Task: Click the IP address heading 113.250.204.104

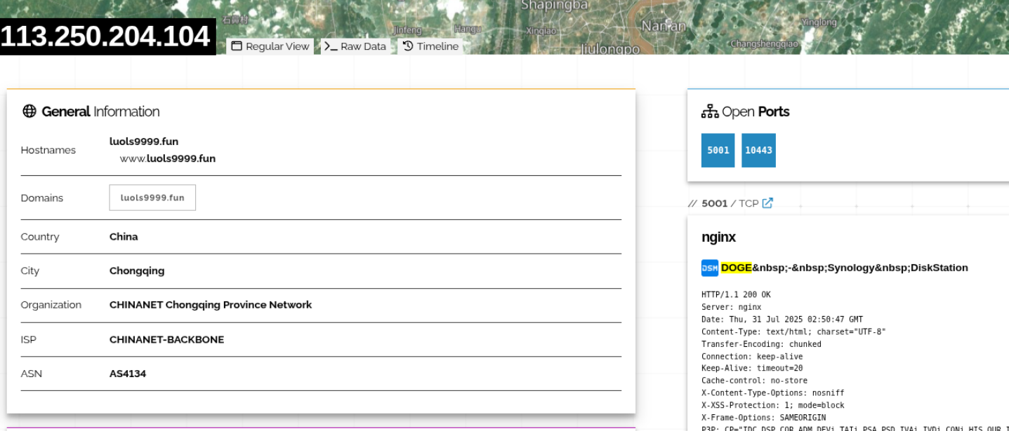Action: (x=106, y=36)
